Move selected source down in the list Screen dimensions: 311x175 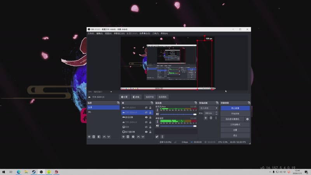143,137
